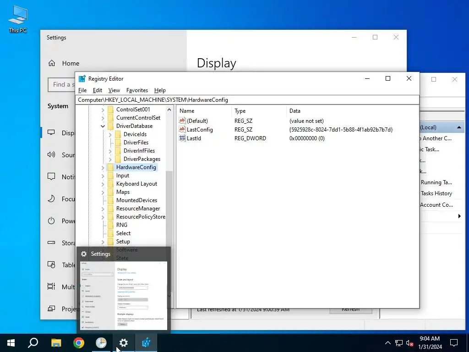Select the DriverInfFiles folder icon
The width and height of the screenshot is (469, 352).
coord(118,150)
